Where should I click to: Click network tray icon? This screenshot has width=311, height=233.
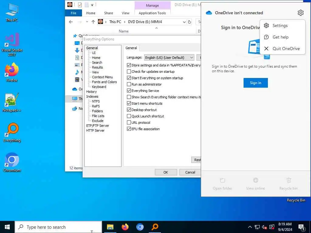(x=257, y=227)
